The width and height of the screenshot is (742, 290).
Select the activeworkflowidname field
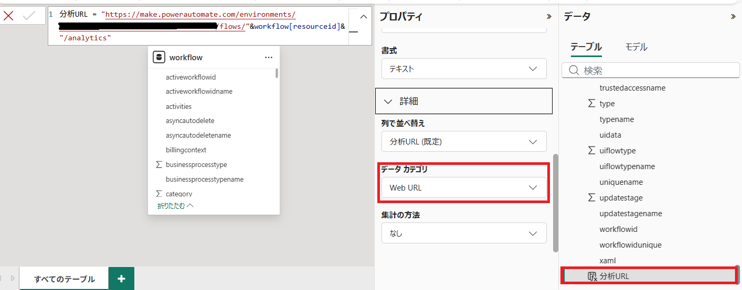click(x=199, y=92)
